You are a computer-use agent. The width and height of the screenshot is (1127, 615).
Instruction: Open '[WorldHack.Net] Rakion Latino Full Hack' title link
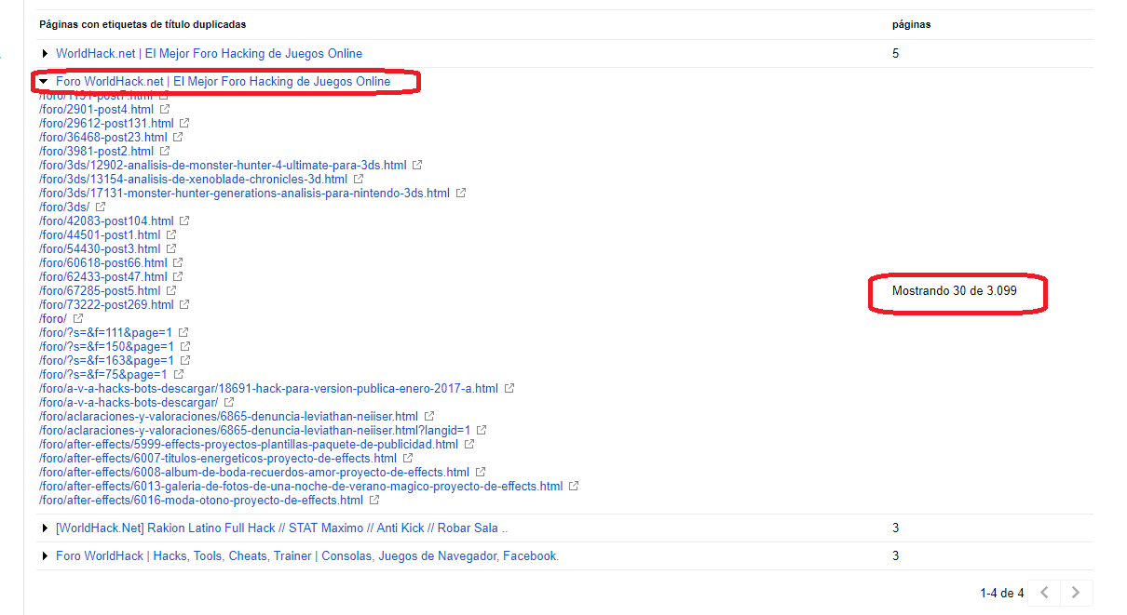click(281, 528)
